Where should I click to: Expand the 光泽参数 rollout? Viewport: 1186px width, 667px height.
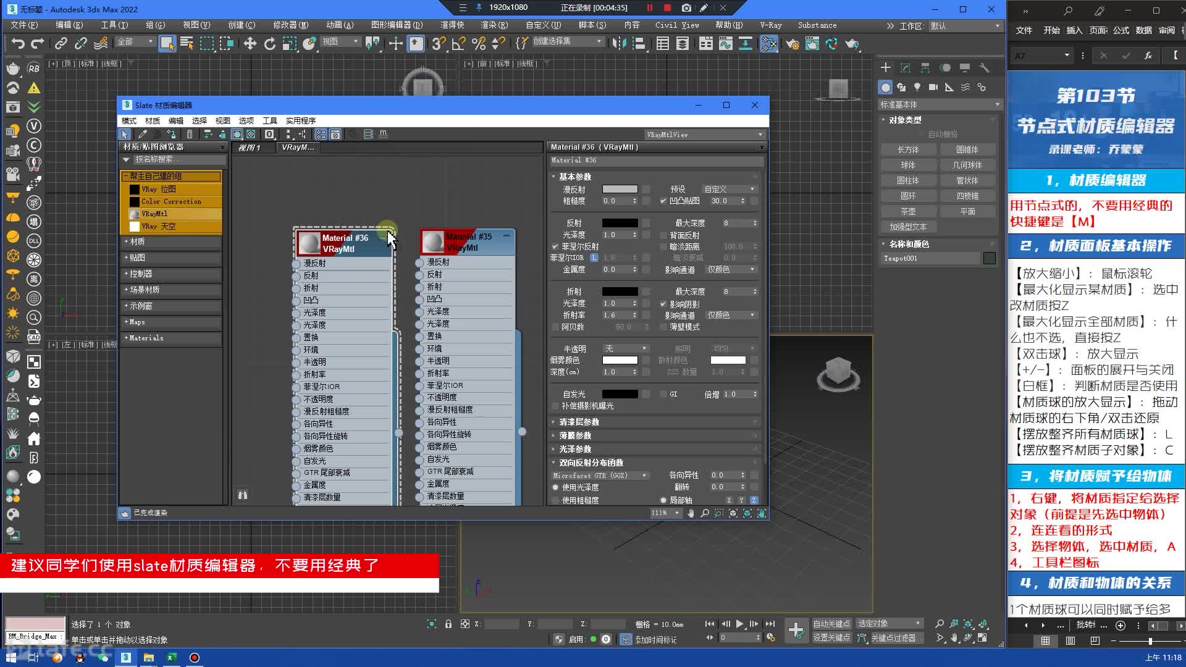656,449
